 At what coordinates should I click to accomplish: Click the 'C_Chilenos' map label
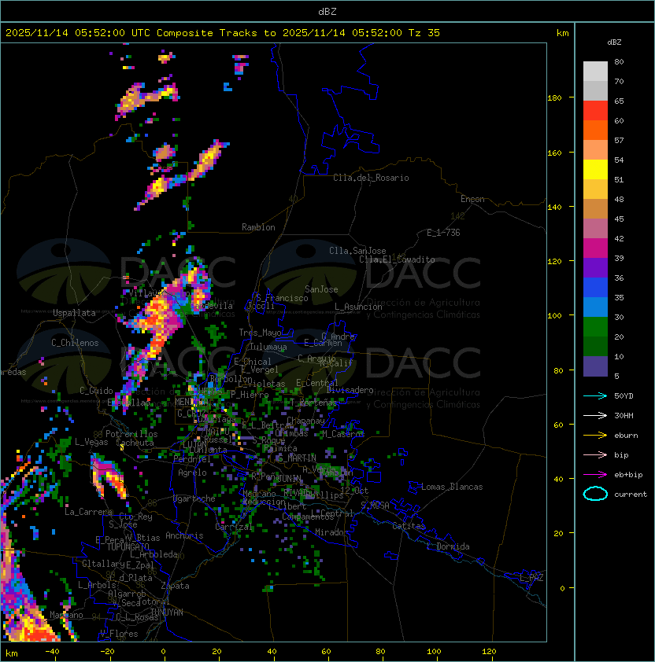(x=75, y=343)
